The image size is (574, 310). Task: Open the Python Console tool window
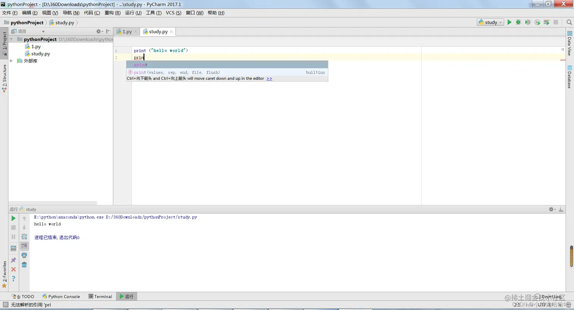pos(61,297)
